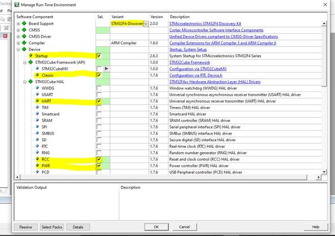This screenshot has width=335, height=236.
Task: Uncheck the Startup checkbox
Action: pyautogui.click(x=99, y=56)
